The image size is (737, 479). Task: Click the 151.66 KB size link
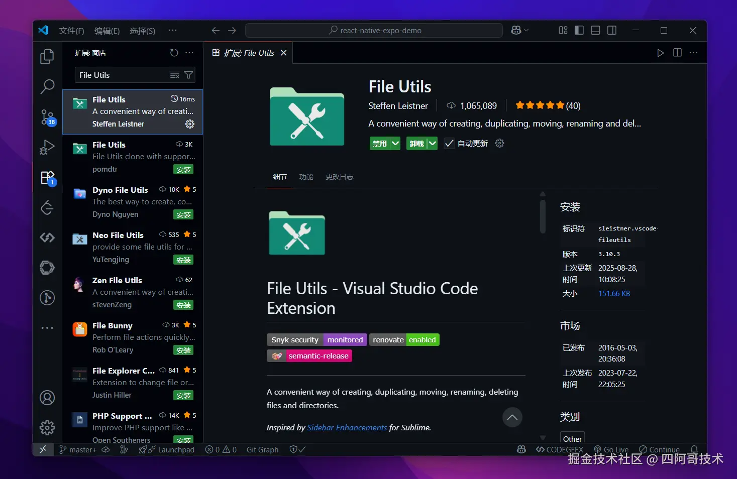614,294
